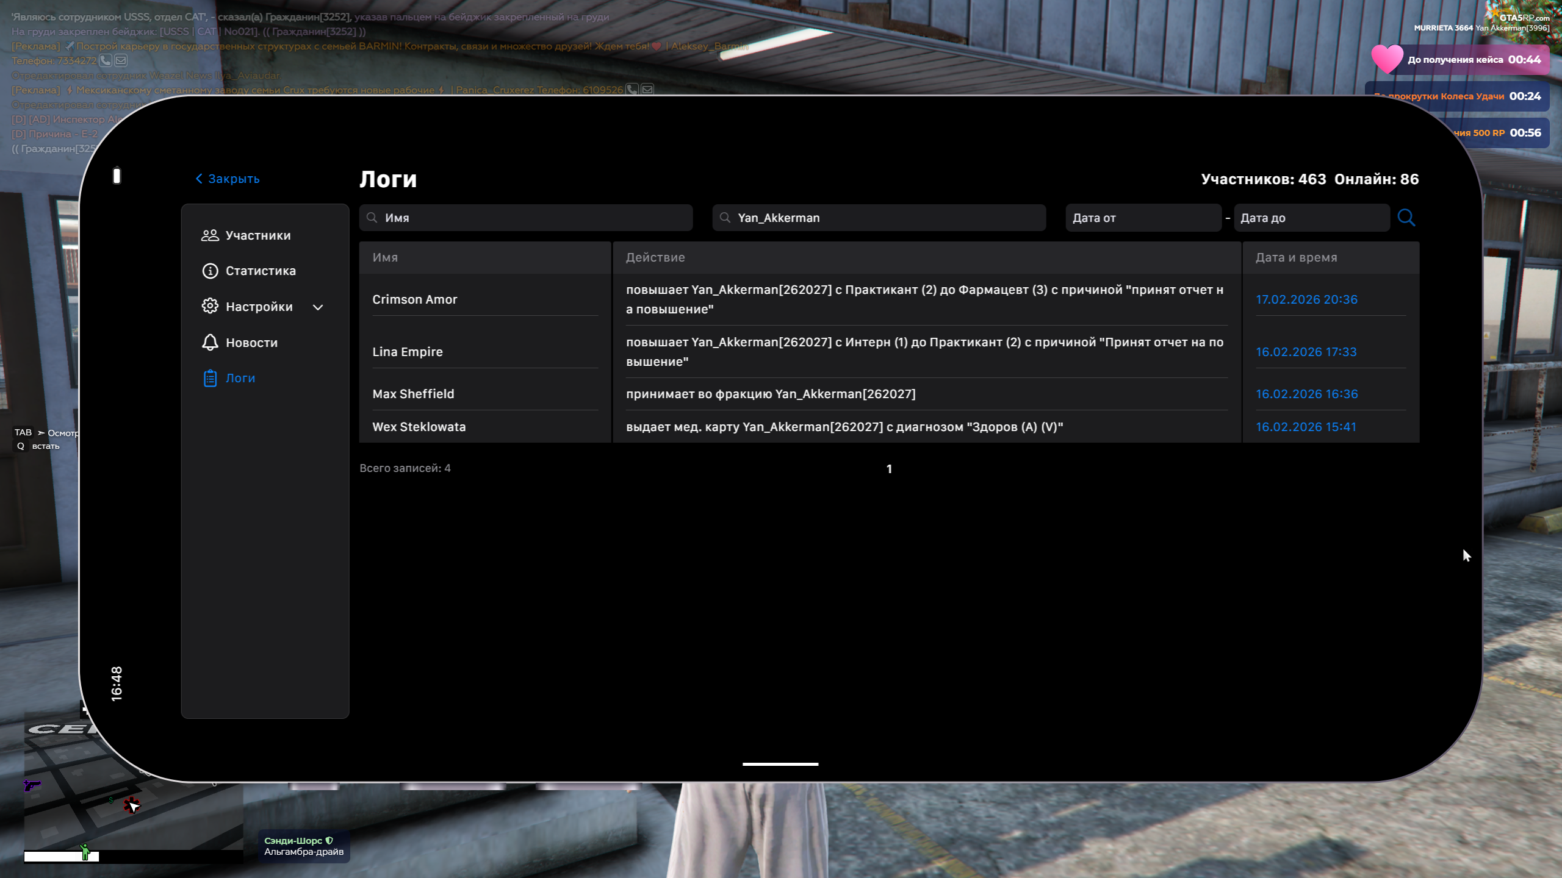Click phone icon next to Телефон: 7334272
Image resolution: width=1562 pixels, height=878 pixels.
pyautogui.click(x=106, y=60)
